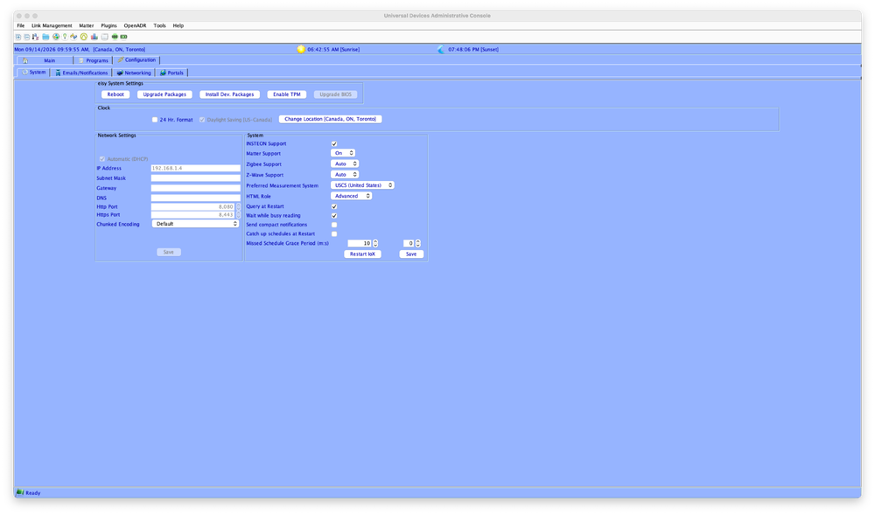Click the yellow sun sunrise icon
Viewport: 875px width, 515px height.
301,49
